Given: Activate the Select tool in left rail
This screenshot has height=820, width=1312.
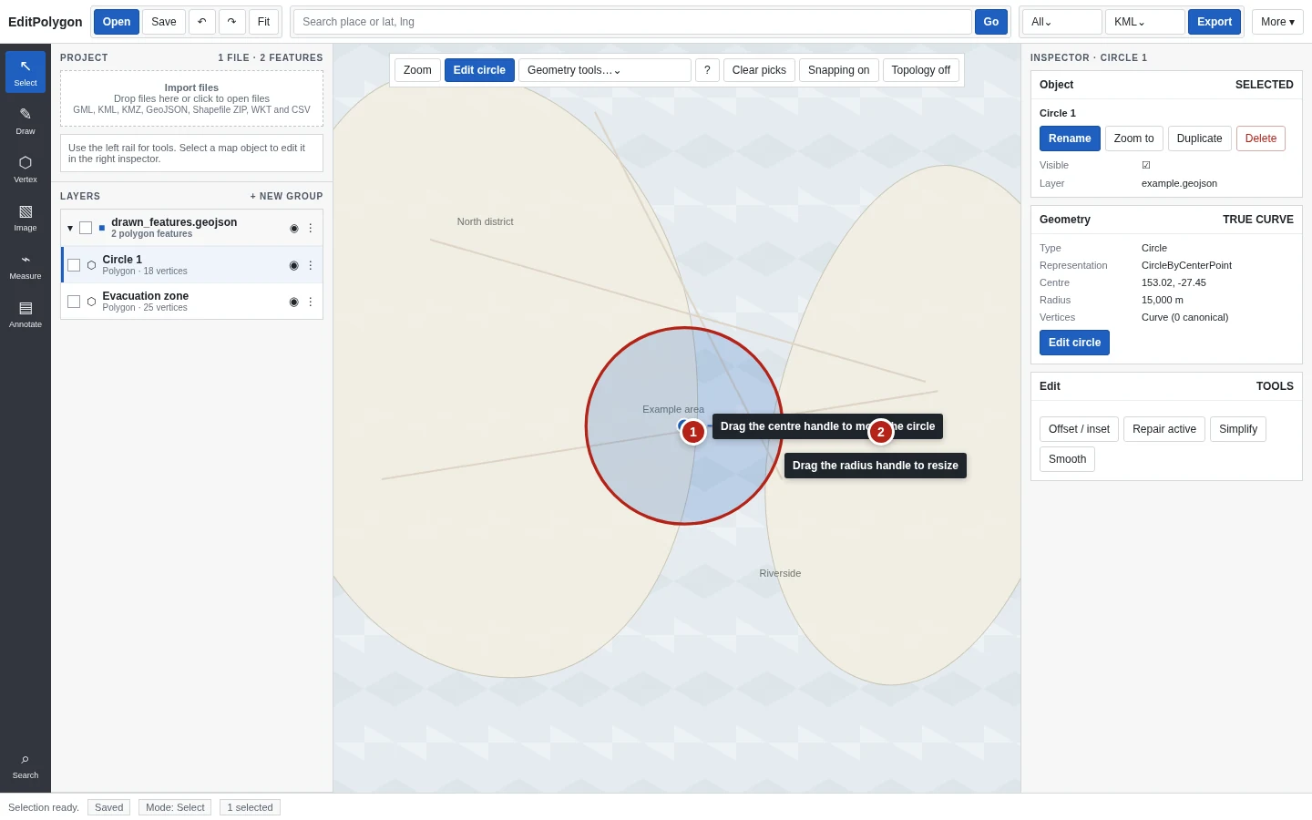Looking at the screenshot, I should pos(26,72).
